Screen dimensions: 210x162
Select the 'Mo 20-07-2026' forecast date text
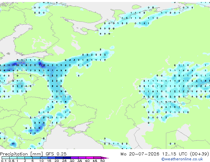pos(140,154)
